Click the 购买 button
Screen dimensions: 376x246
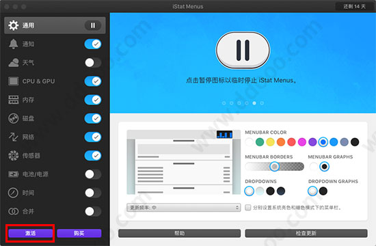point(79,233)
